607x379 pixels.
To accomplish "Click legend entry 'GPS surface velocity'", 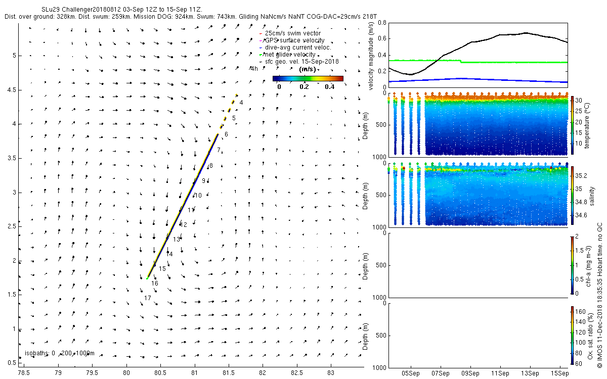I will [x=295, y=40].
